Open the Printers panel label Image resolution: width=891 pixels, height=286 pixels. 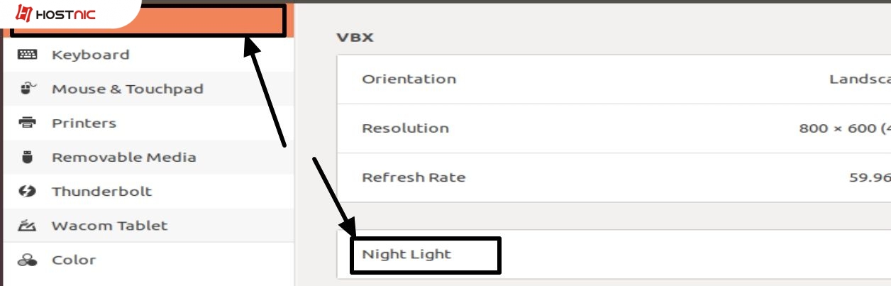coord(84,123)
